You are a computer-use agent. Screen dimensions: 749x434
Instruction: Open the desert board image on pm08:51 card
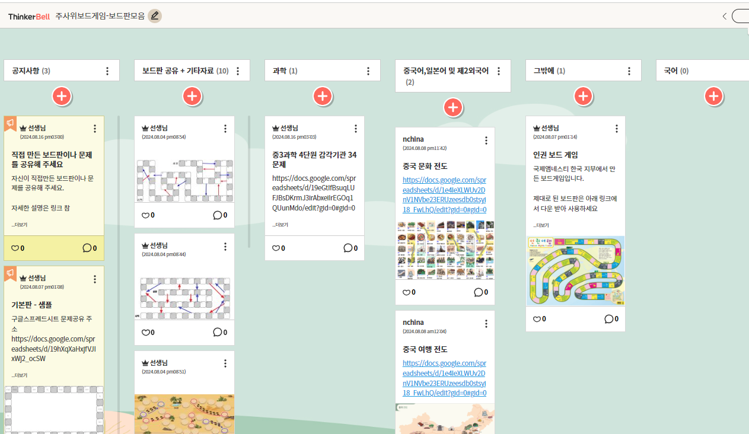[x=184, y=414]
